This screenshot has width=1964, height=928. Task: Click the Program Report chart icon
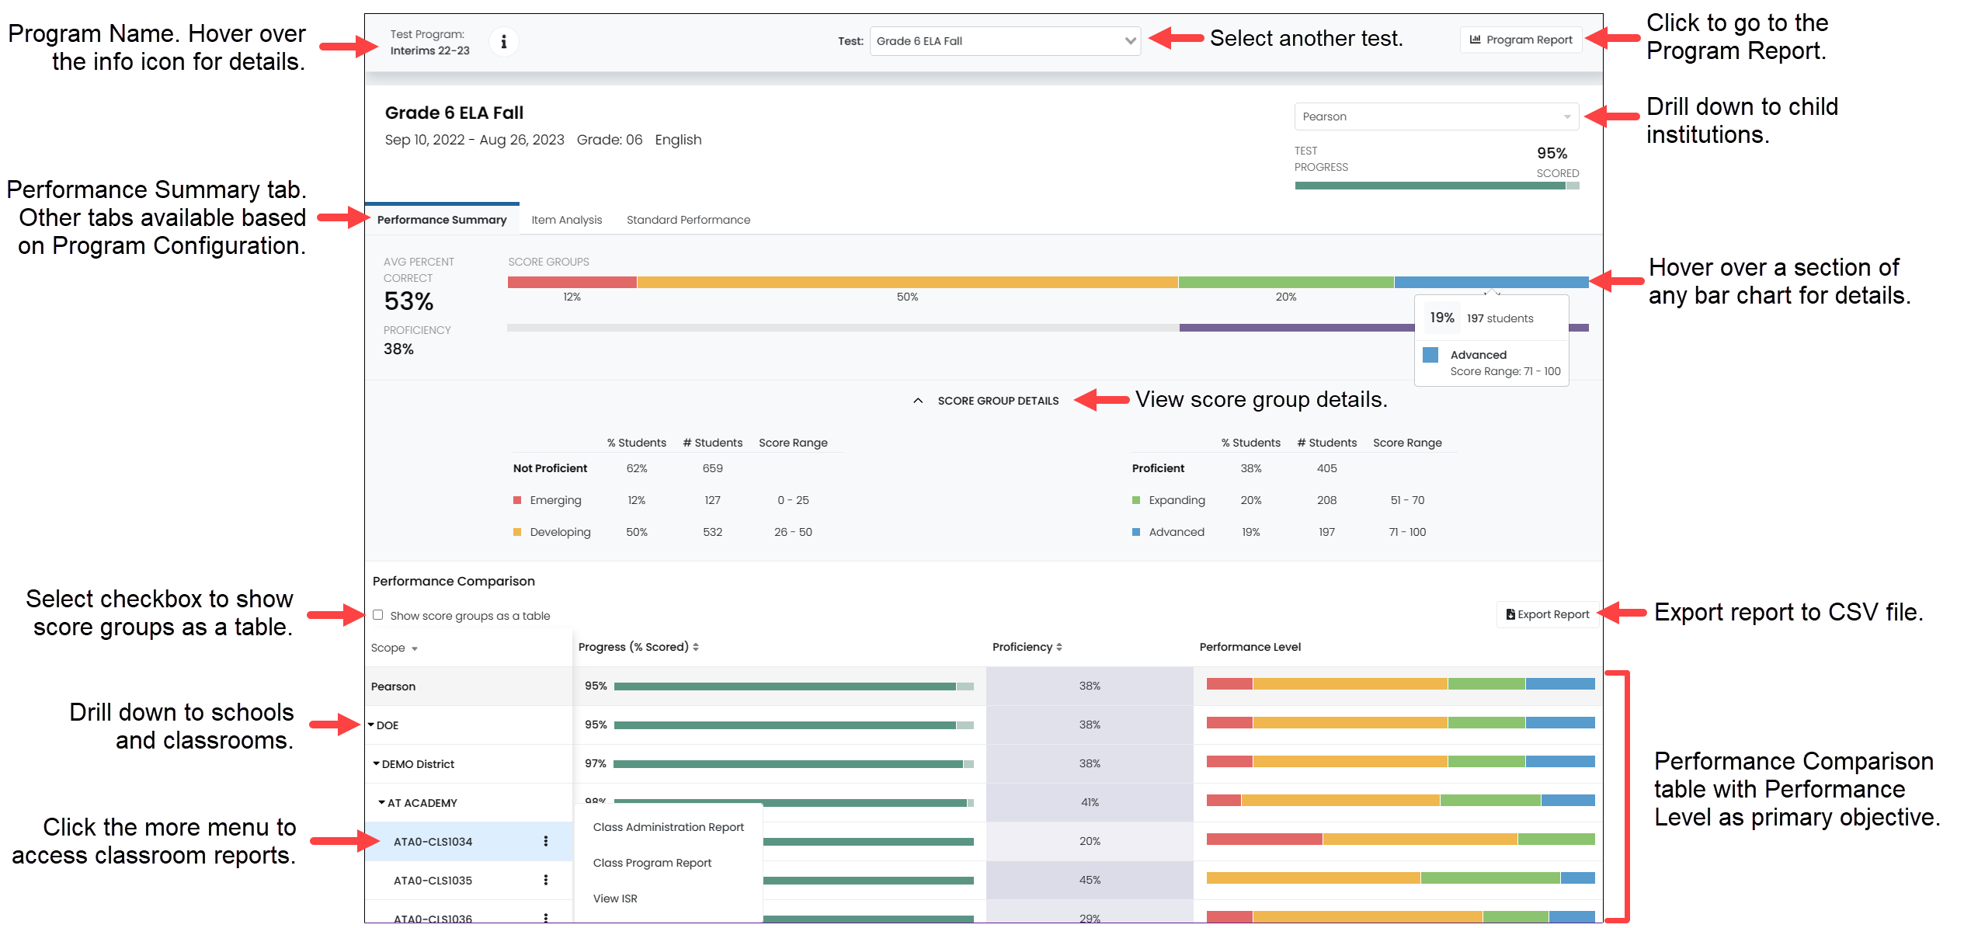(x=1475, y=40)
